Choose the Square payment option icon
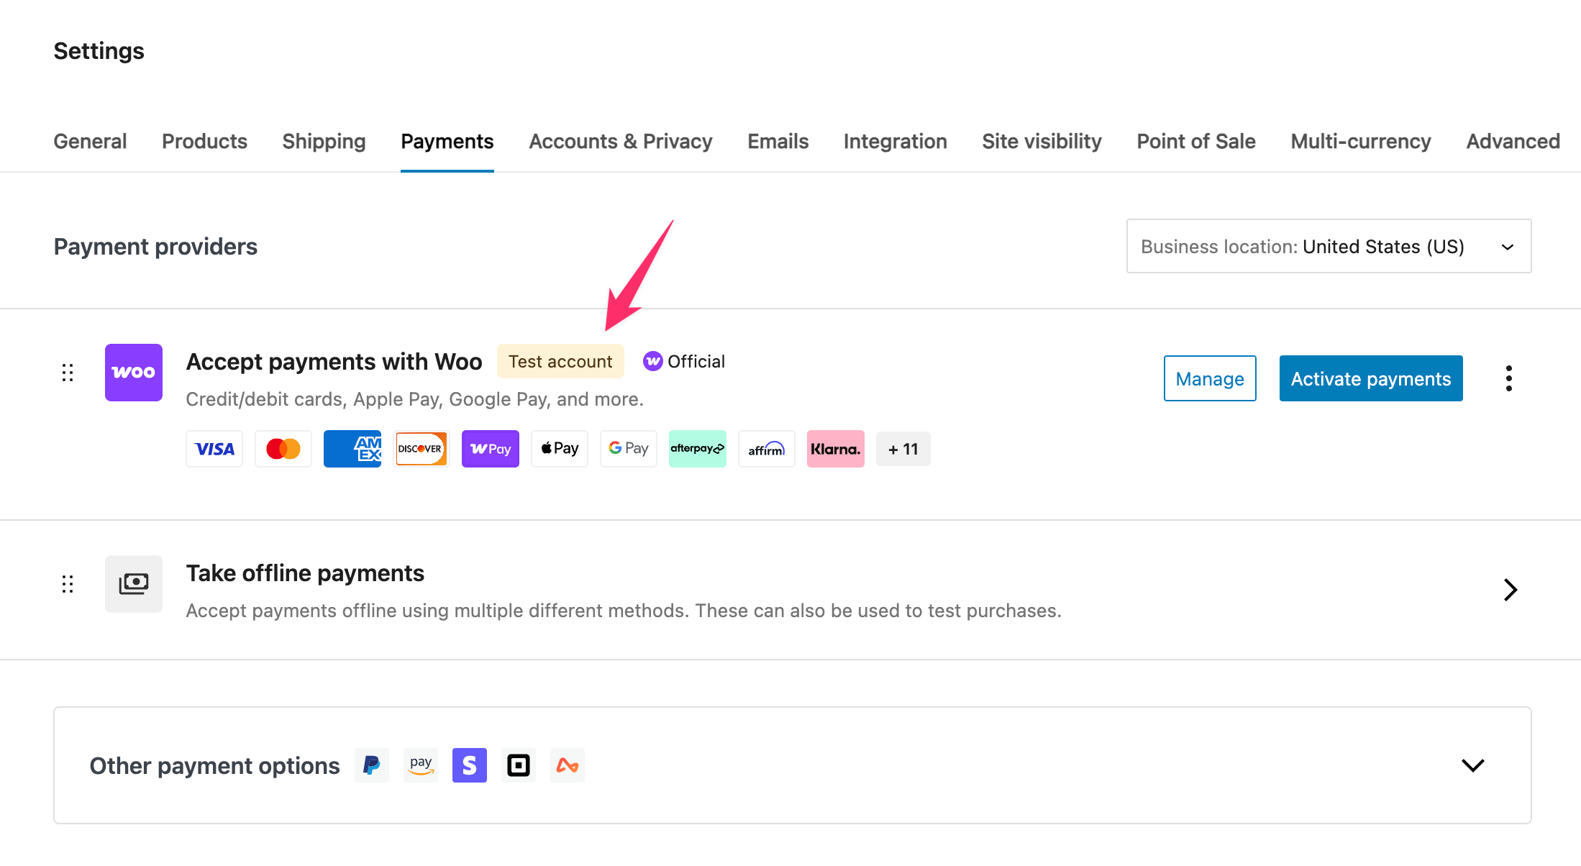This screenshot has height=866, width=1581. coord(518,765)
